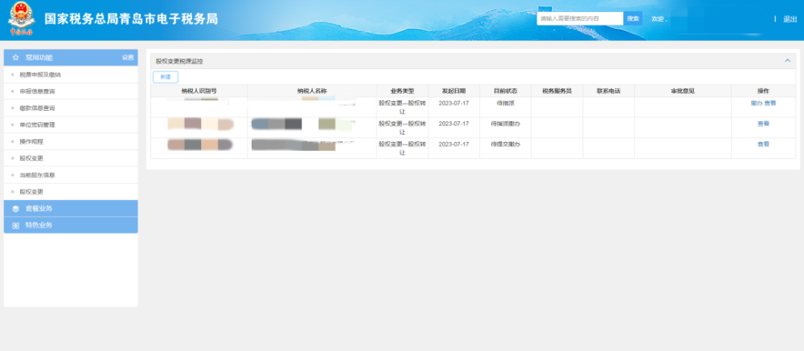Viewport: 804px width, 351px height.
Task: Collapse the 股权变更税源监控 panel with the chevron
Action: 787,61
